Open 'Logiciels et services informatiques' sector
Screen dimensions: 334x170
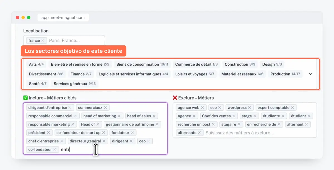(133, 74)
